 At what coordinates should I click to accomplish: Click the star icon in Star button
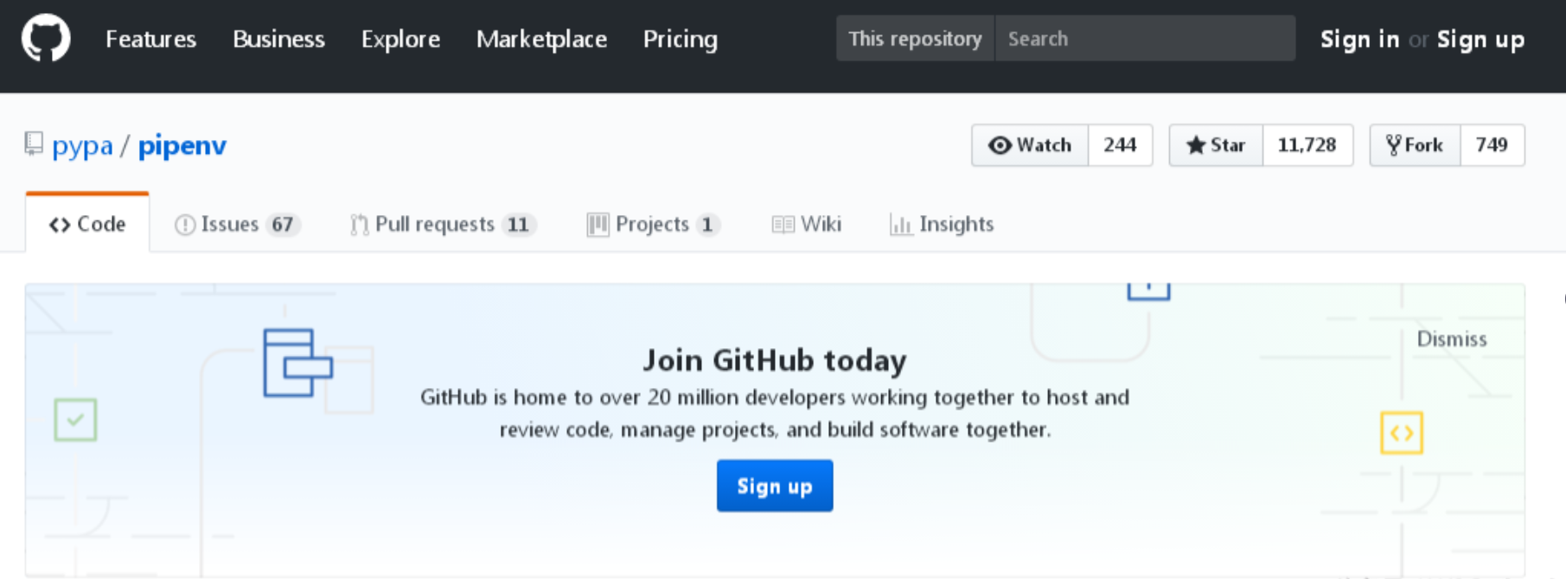pos(1196,145)
